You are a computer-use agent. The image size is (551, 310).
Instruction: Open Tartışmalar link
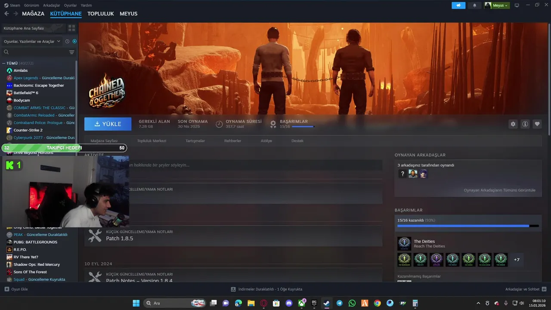click(195, 141)
